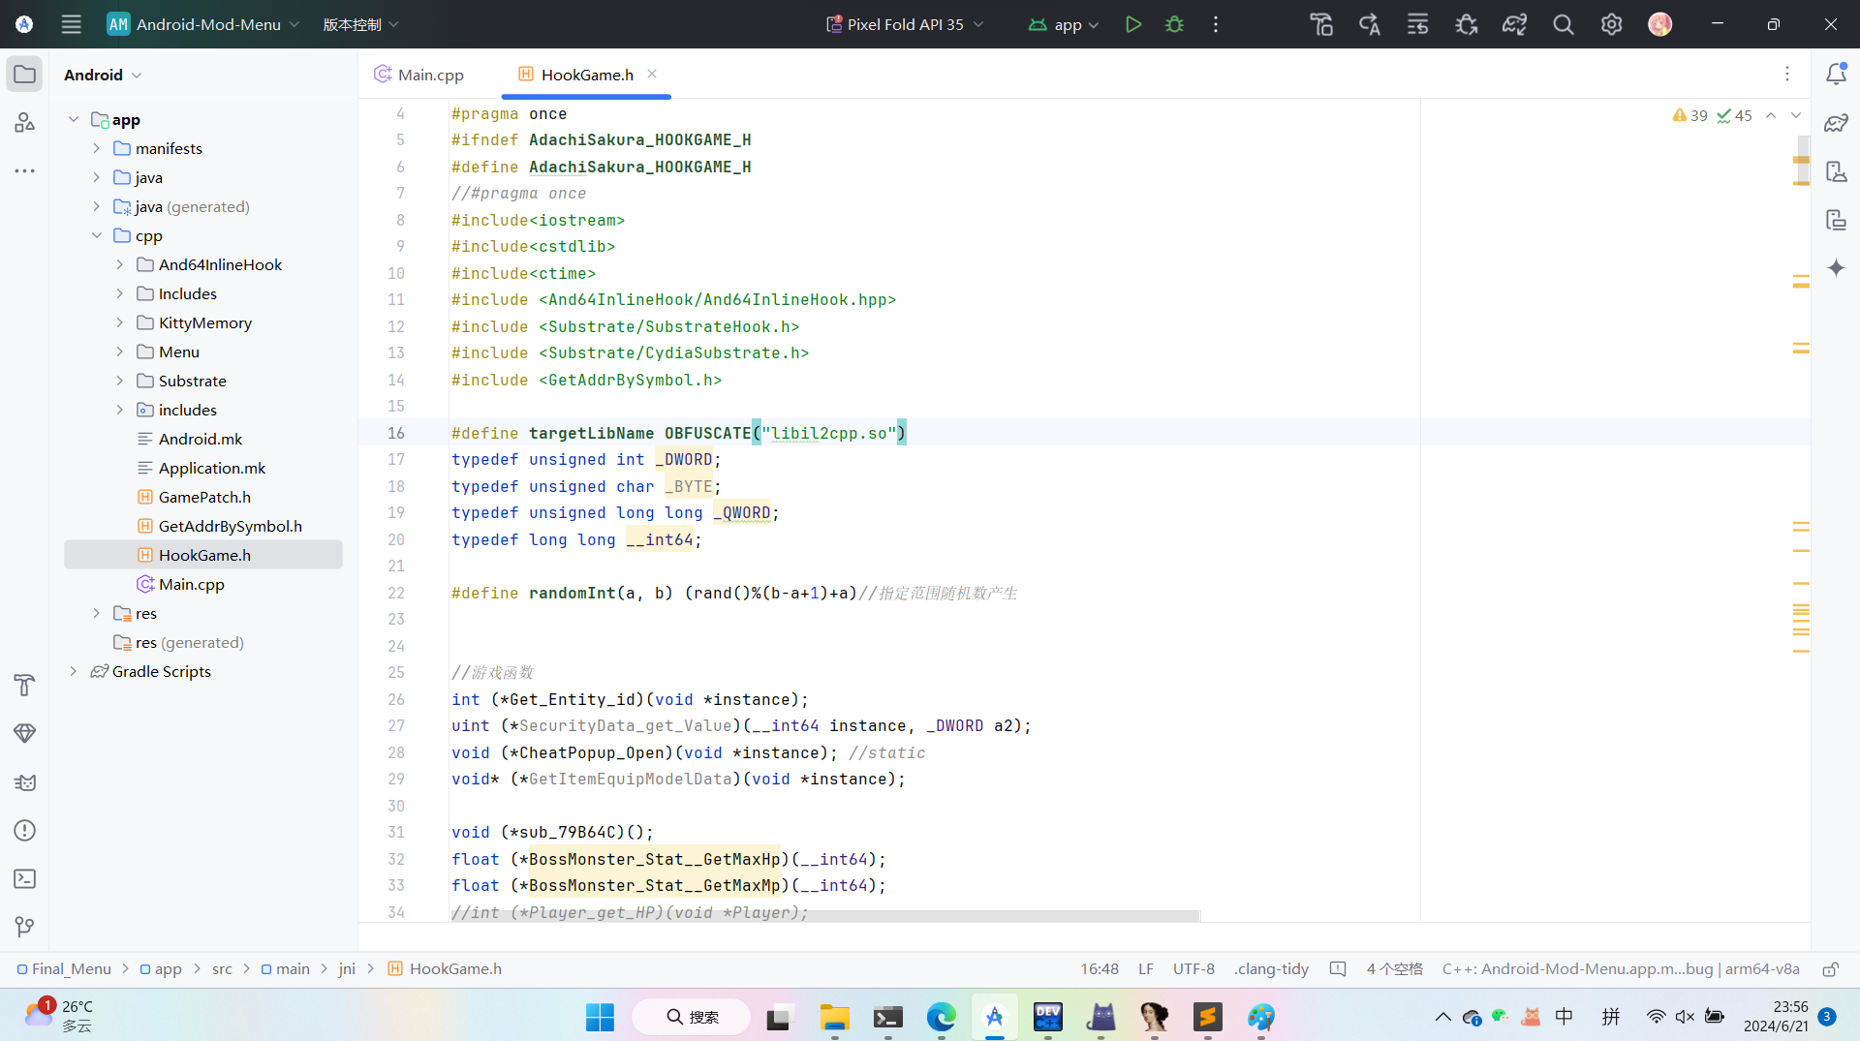Open the Pixel Fold API 35 device dropdown
The height and width of the screenshot is (1041, 1860).
click(x=904, y=24)
